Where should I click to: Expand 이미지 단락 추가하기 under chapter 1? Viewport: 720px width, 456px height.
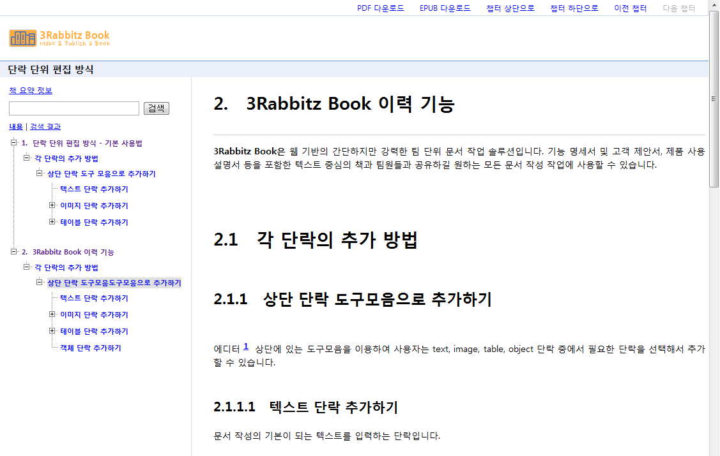(52, 205)
